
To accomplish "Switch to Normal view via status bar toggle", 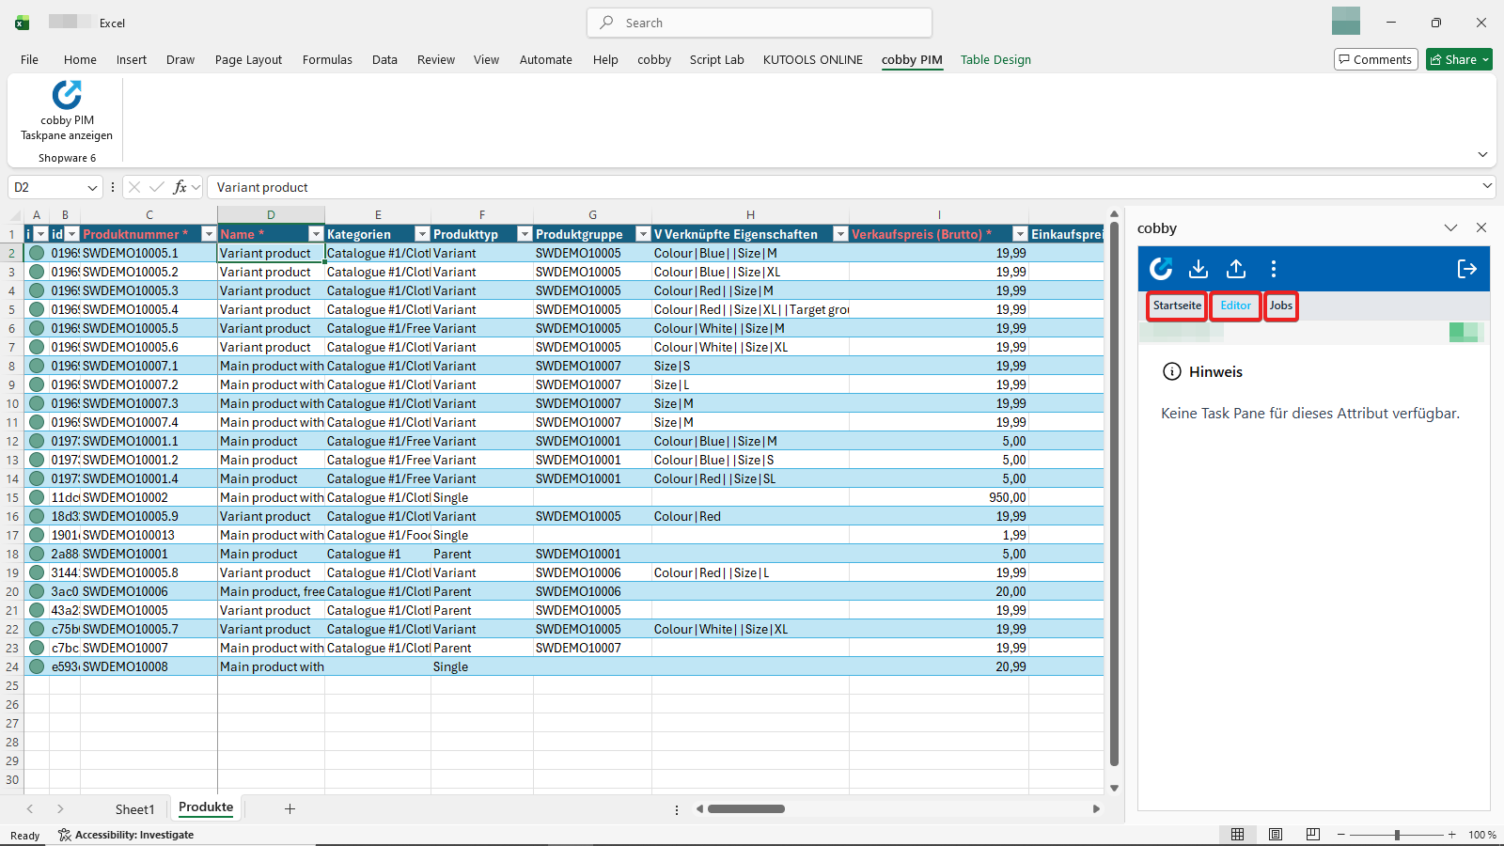I will 1238,834.
